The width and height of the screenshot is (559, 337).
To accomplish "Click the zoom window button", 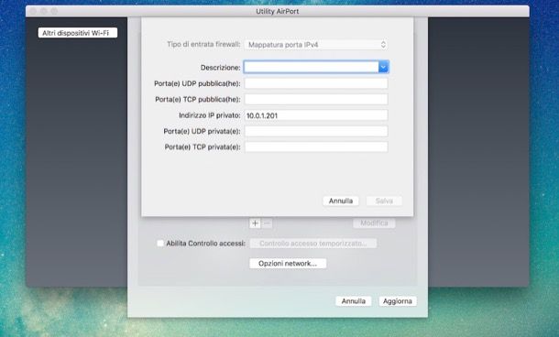I will (x=54, y=11).
